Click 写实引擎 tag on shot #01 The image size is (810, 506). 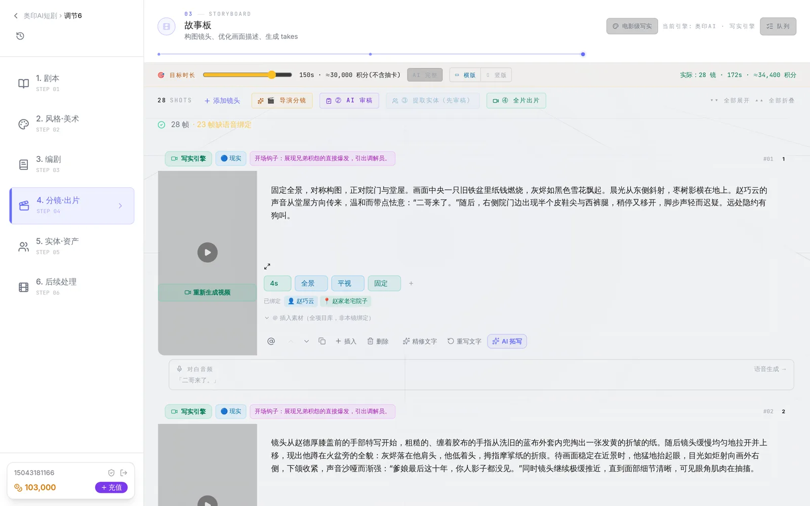point(188,158)
